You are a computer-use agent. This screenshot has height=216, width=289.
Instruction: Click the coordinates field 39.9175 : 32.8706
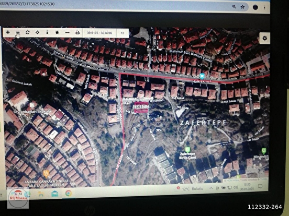coord(99,33)
